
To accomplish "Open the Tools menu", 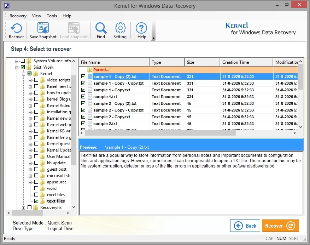I will coord(52,16).
